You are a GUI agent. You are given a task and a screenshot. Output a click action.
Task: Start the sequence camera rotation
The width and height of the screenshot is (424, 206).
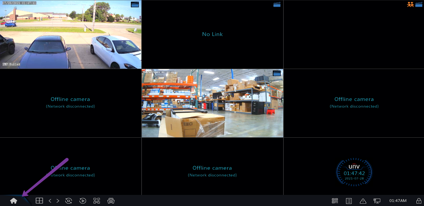(x=69, y=201)
